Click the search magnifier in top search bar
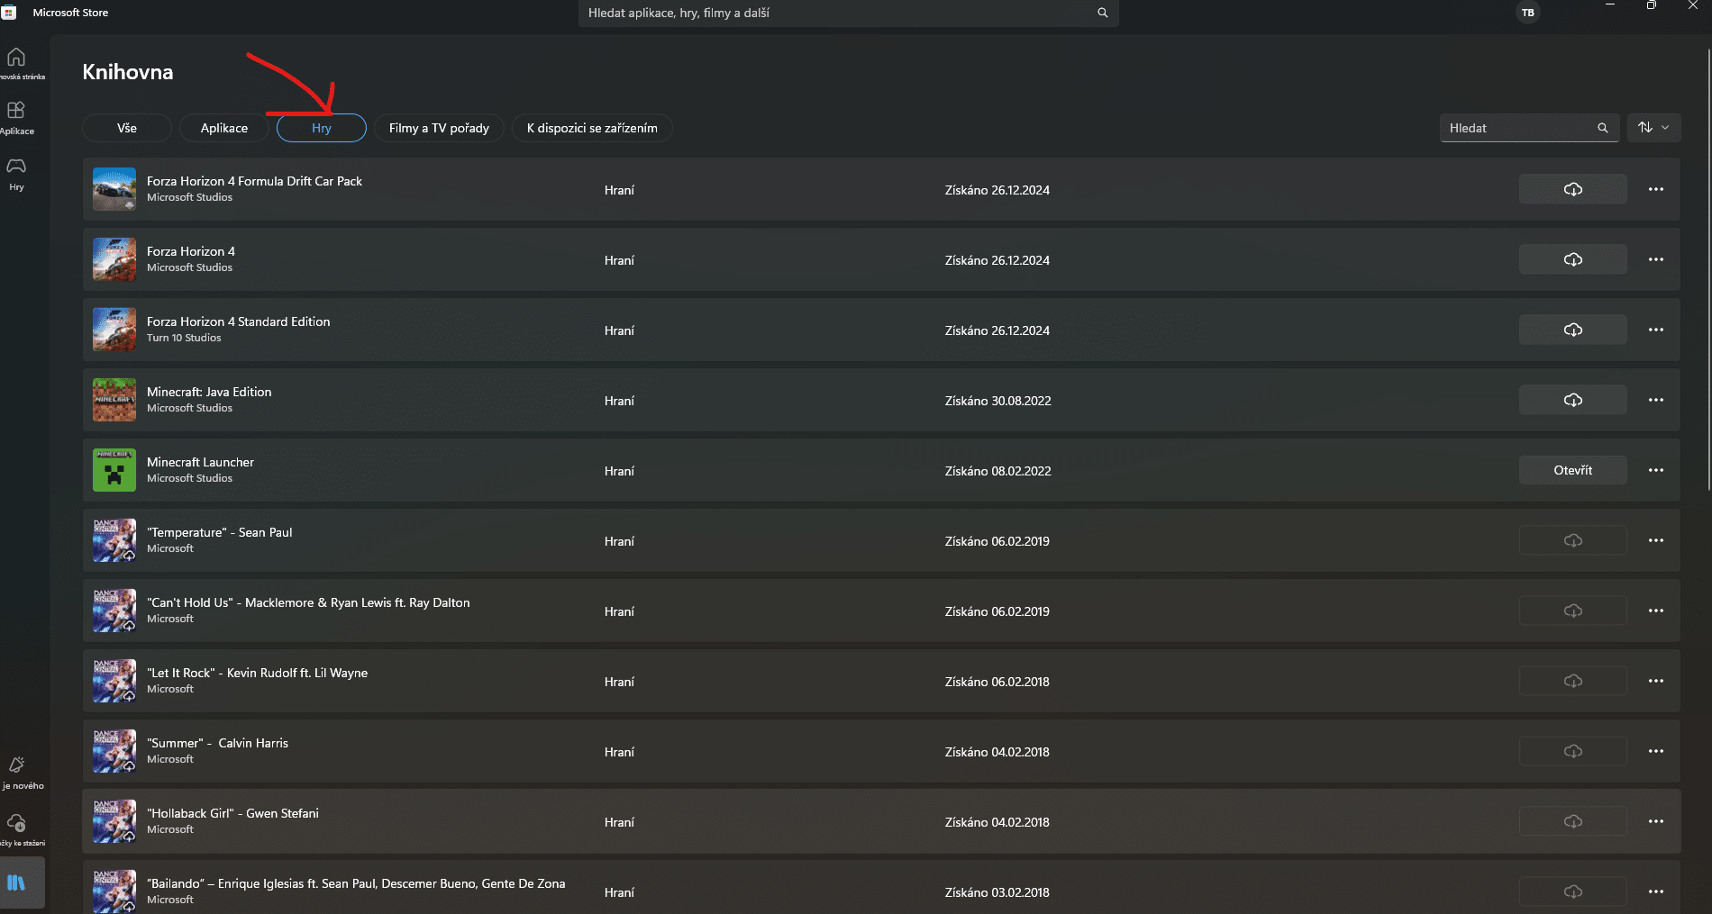Image resolution: width=1712 pixels, height=914 pixels. 1102,13
